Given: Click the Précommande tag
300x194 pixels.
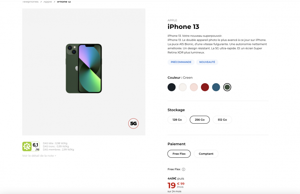Looking at the screenshot, I should (x=181, y=62).
